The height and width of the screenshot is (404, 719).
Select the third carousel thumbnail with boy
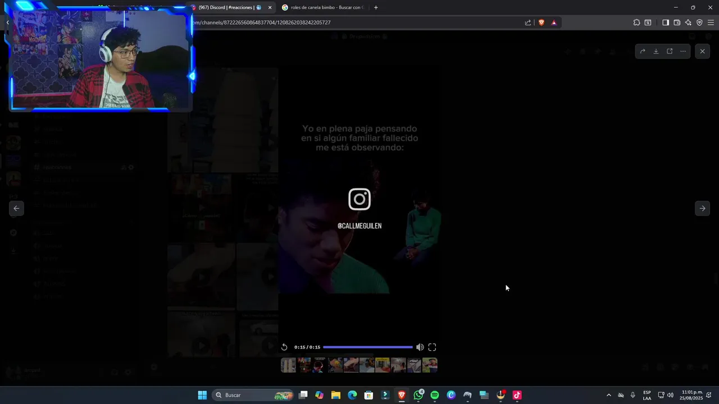320,365
